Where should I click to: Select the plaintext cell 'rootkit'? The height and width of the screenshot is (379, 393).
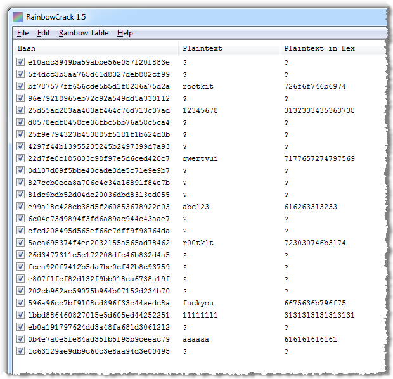tap(198, 86)
